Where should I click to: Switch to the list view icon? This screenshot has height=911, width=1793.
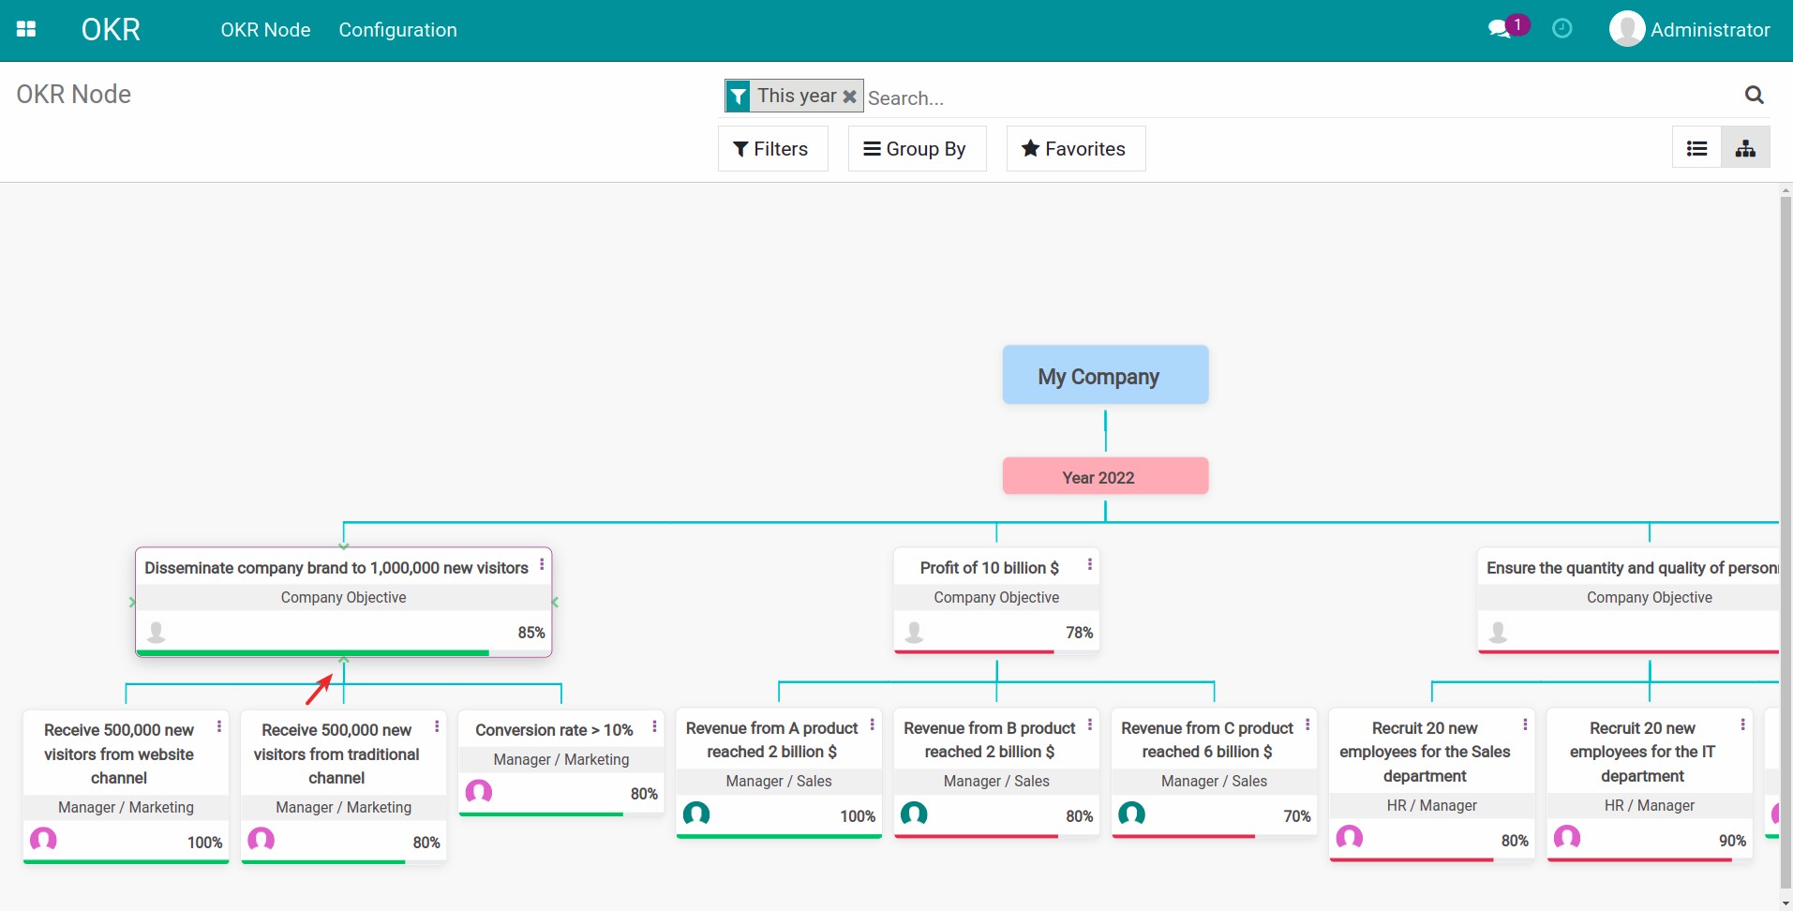tap(1696, 148)
